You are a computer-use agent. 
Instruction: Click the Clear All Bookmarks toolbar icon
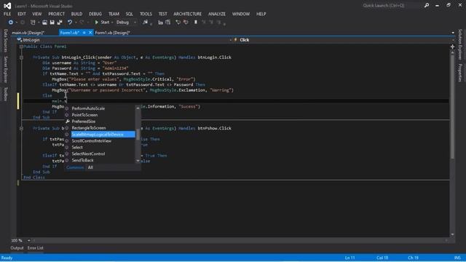click(219, 23)
